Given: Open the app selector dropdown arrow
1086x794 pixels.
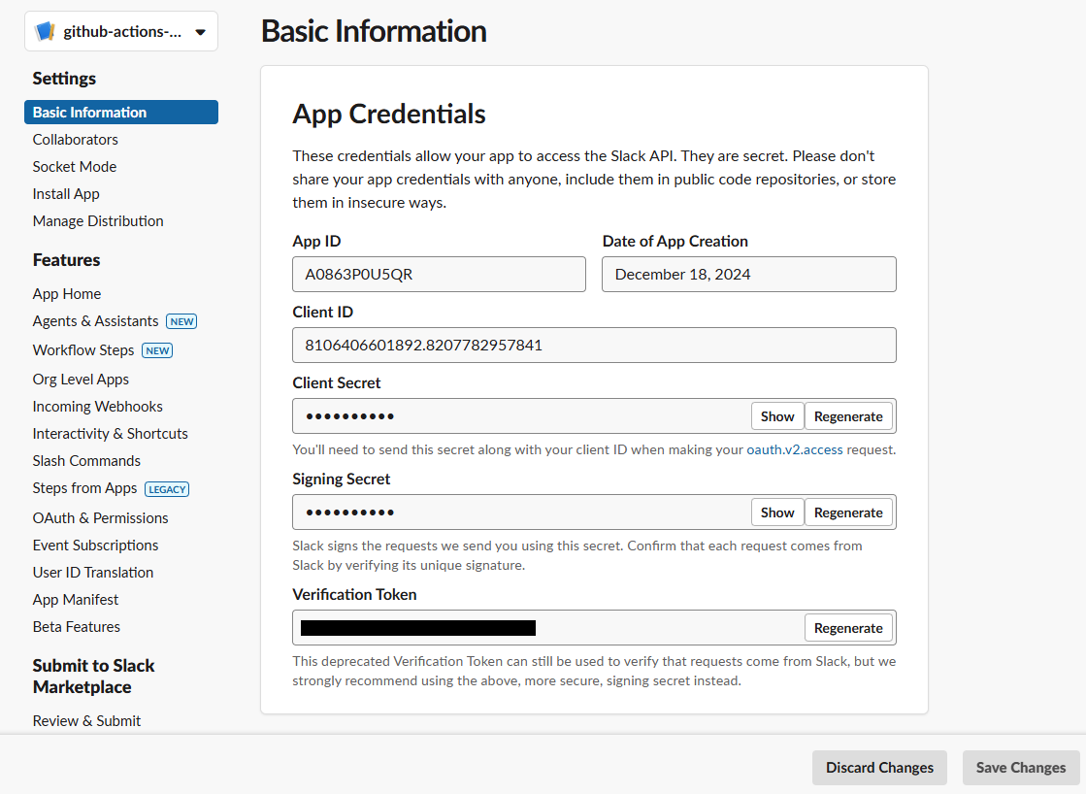Looking at the screenshot, I should 201,32.
